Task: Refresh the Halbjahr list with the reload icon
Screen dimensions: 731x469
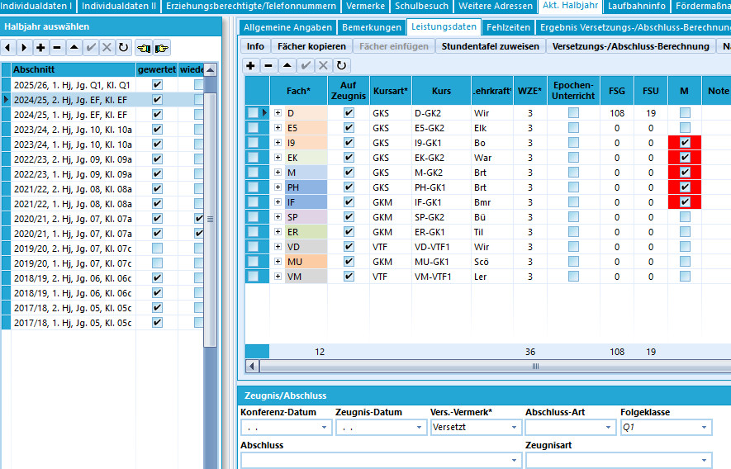Action: [x=123, y=48]
